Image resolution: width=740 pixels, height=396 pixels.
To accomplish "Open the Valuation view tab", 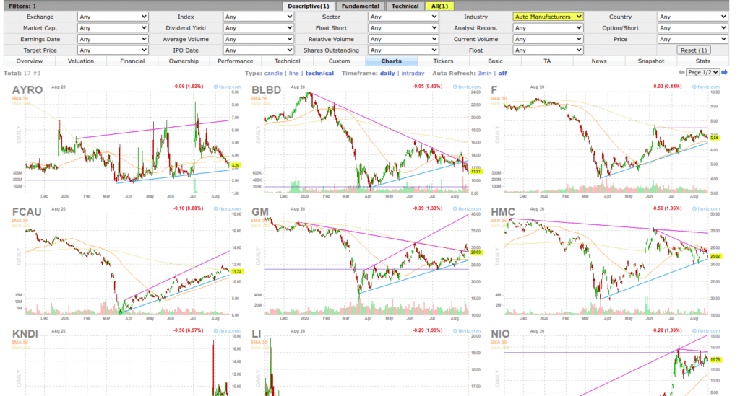I will point(81,61).
